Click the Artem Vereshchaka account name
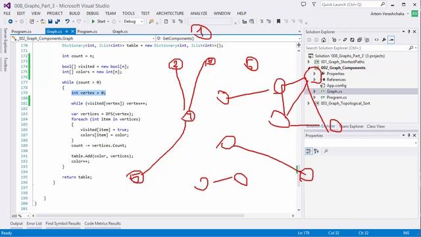The width and height of the screenshot is (421, 237). 387,14
